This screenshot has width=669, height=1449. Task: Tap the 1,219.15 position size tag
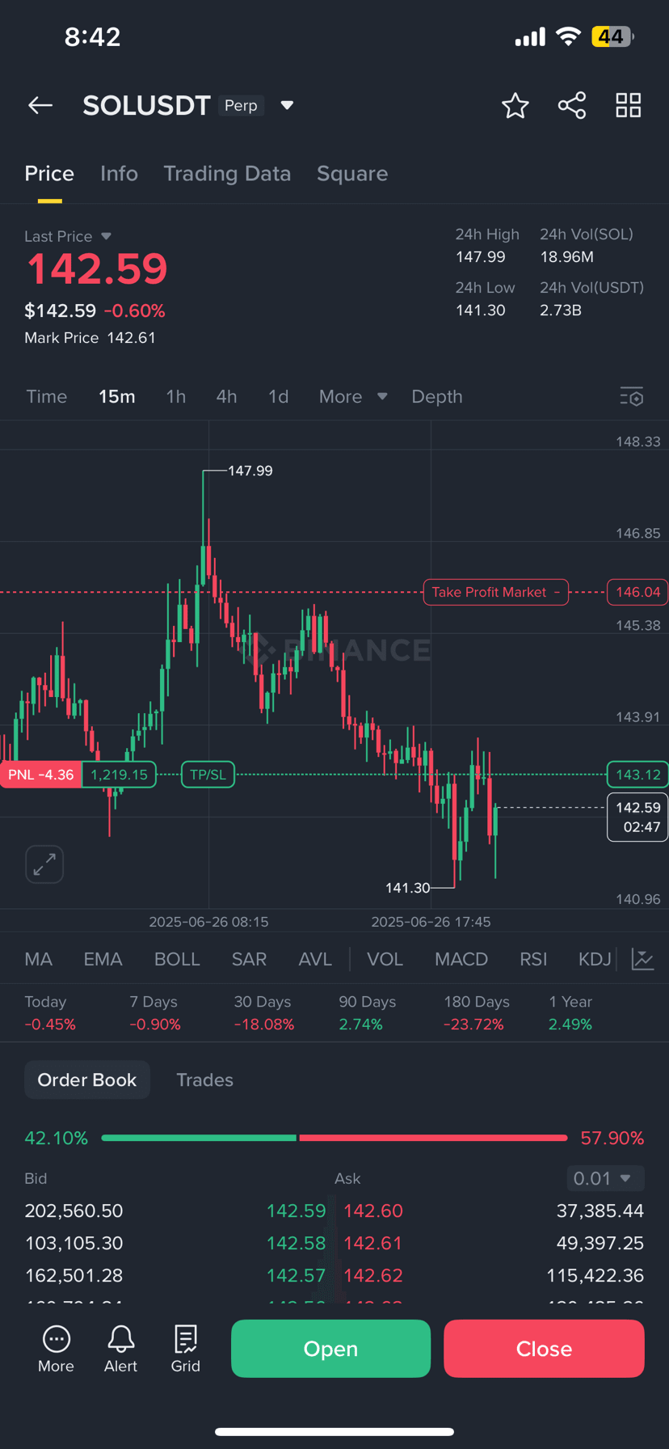[x=119, y=775]
